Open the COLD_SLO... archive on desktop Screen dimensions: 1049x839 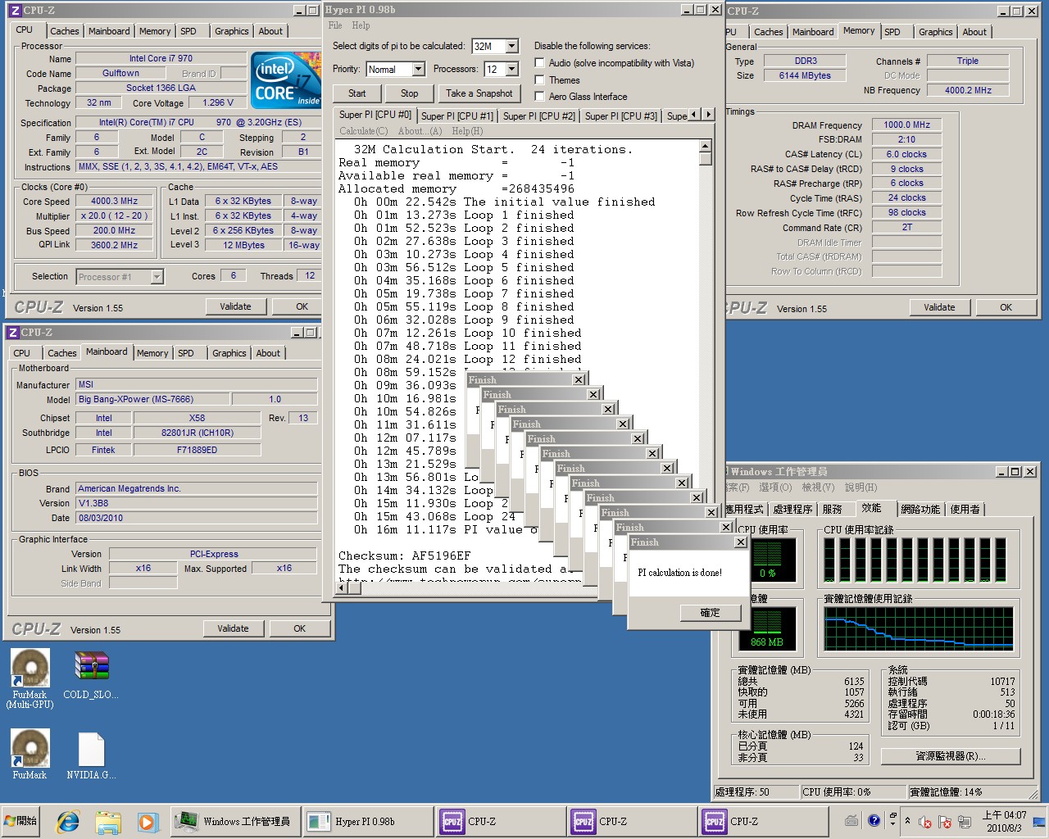[x=91, y=676]
